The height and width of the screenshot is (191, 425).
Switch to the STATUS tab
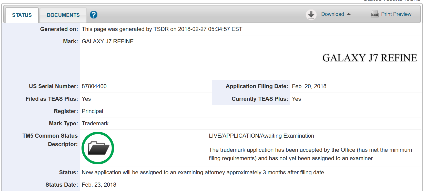pos(22,15)
